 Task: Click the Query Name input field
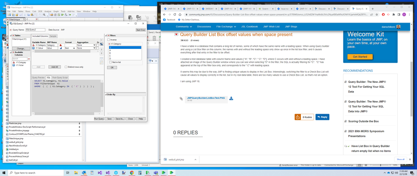[x=36, y=30]
